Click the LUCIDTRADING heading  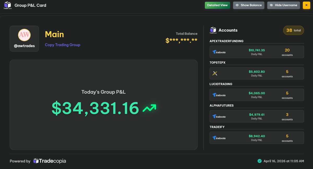[221, 84]
